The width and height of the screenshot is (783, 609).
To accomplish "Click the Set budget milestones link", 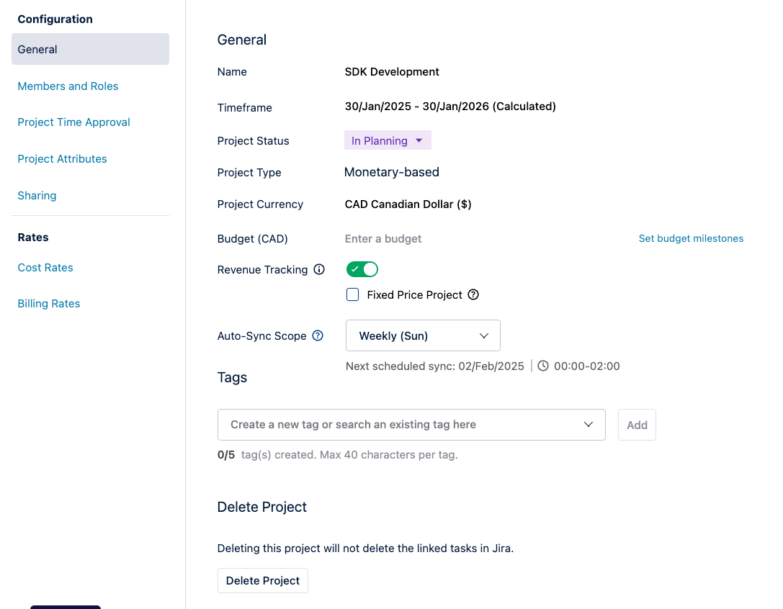I will click(x=691, y=238).
